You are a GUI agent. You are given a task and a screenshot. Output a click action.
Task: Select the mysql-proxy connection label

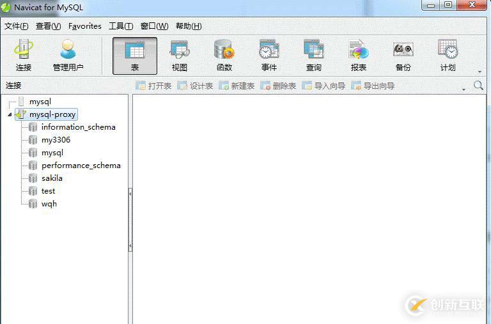click(x=52, y=114)
